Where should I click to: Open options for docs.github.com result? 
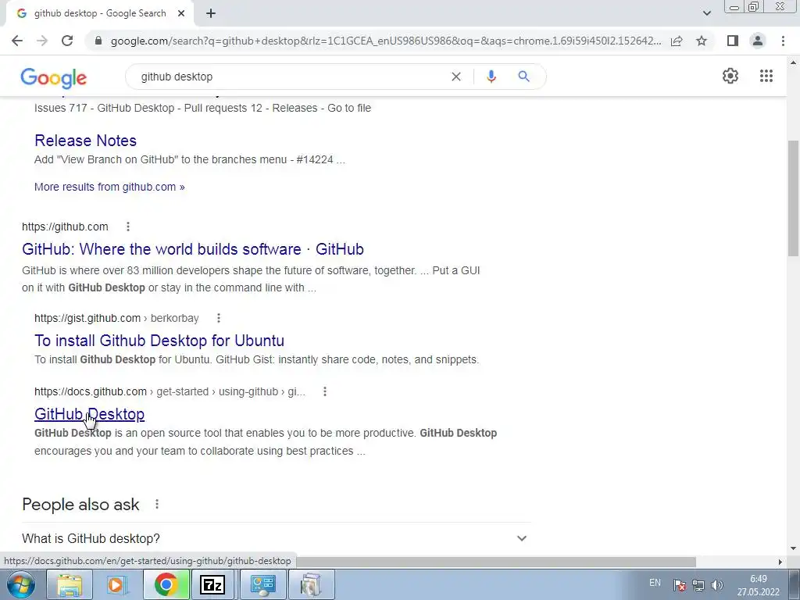click(x=324, y=391)
